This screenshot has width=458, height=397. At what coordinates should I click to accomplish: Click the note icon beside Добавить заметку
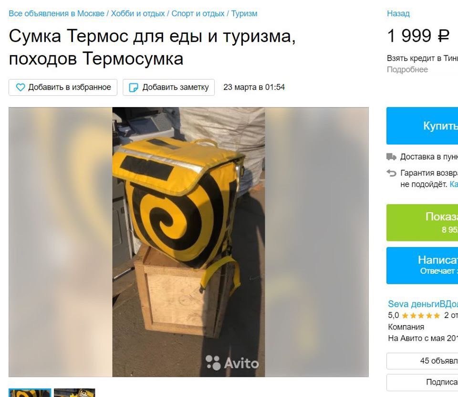[134, 88]
